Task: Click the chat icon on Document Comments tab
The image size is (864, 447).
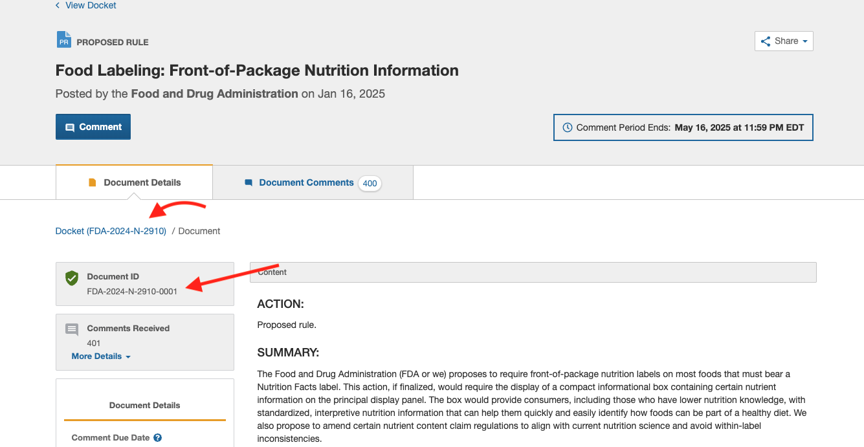Action: 249,183
